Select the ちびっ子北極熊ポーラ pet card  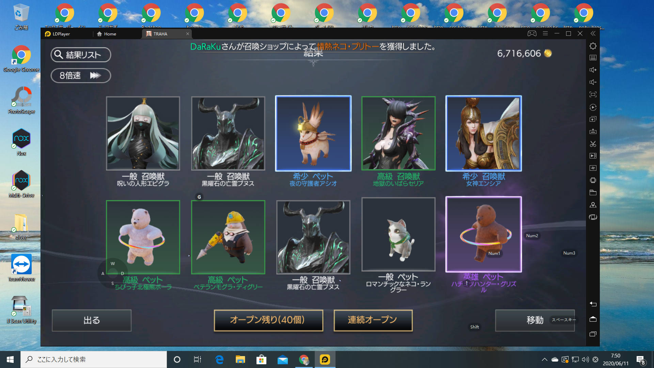tap(143, 237)
